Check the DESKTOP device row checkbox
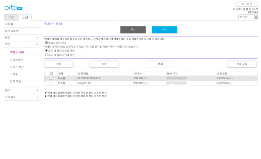 click(51, 78)
